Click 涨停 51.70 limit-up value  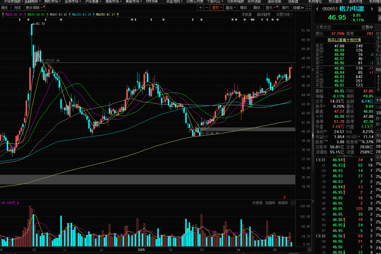[x=339, y=121]
